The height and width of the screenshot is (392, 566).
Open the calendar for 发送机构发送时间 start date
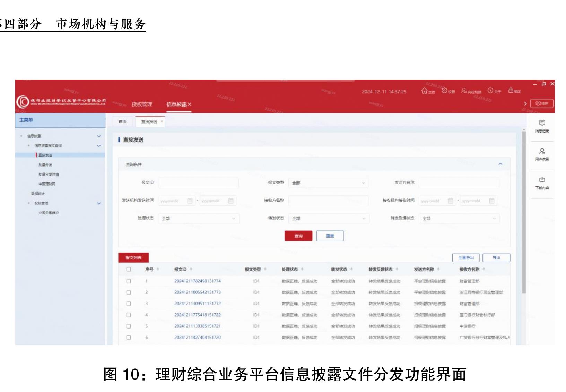[190, 201]
